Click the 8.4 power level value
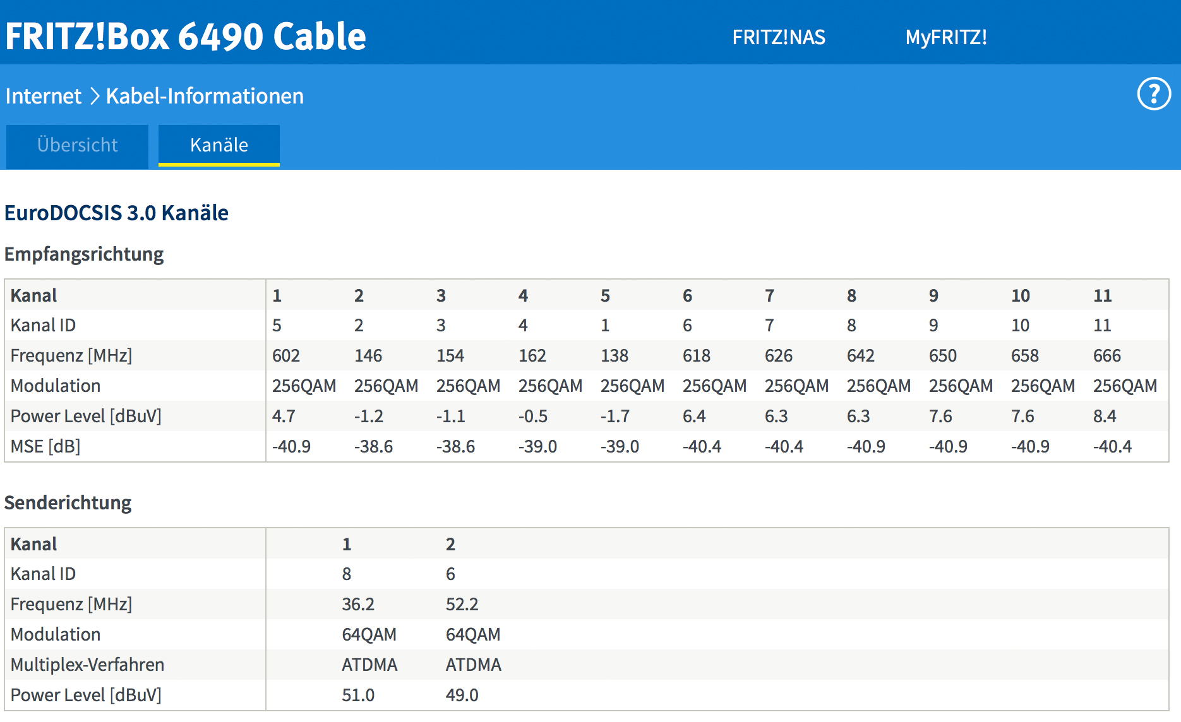This screenshot has width=1181, height=722. tap(1105, 416)
